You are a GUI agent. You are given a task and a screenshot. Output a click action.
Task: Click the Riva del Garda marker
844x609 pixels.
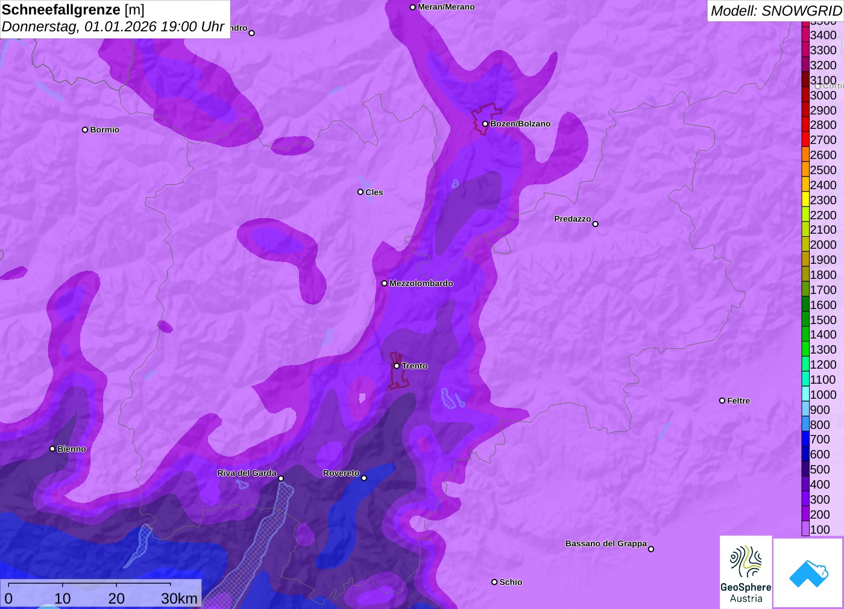pyautogui.click(x=281, y=478)
